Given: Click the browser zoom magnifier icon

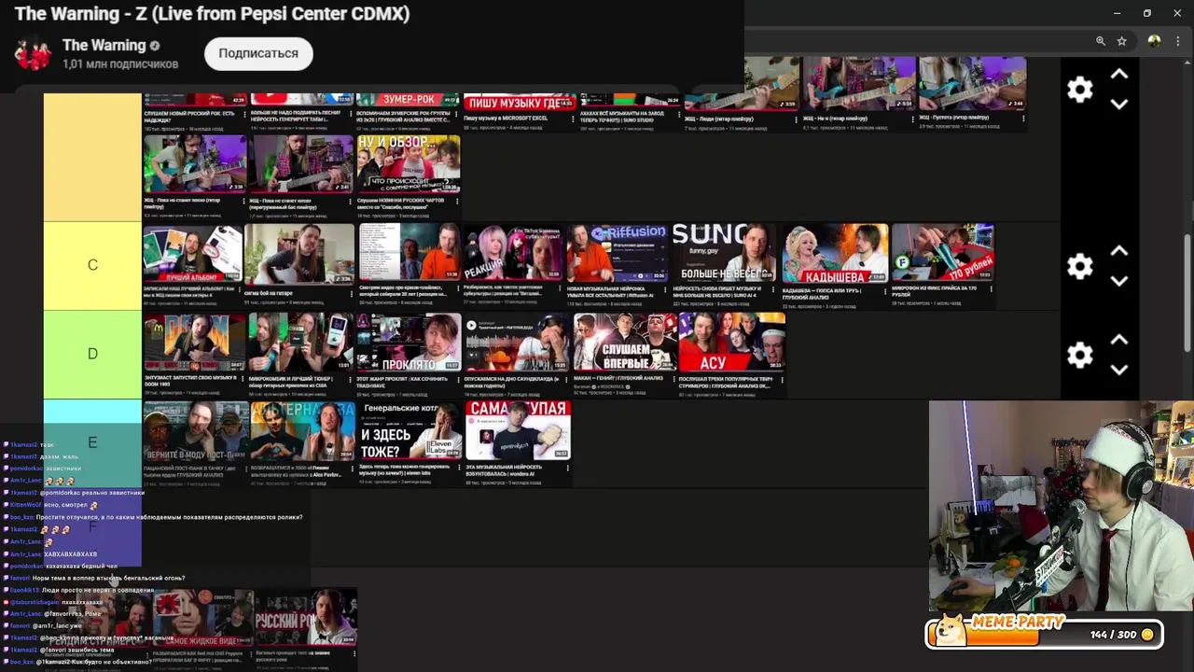Looking at the screenshot, I should (1101, 41).
